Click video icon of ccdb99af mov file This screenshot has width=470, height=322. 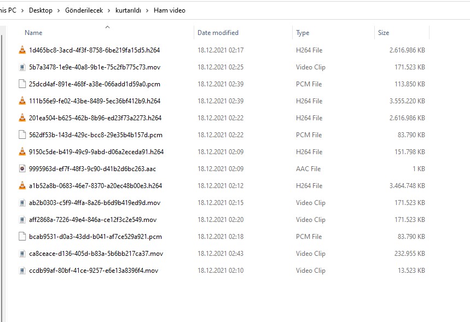[22, 271]
